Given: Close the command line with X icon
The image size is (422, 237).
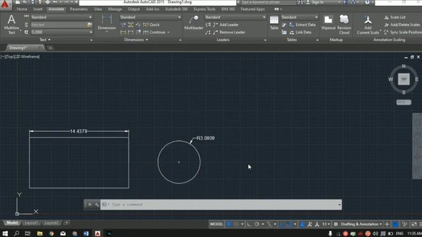Looking at the screenshot, I should coord(90,205).
